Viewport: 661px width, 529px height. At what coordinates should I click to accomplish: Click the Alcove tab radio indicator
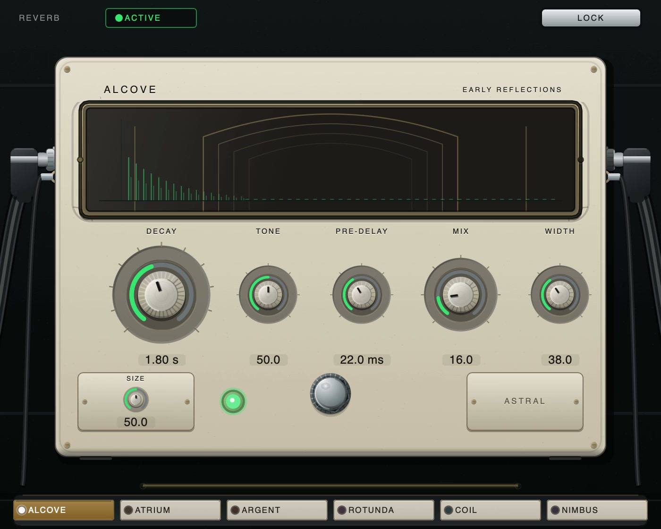tap(22, 510)
